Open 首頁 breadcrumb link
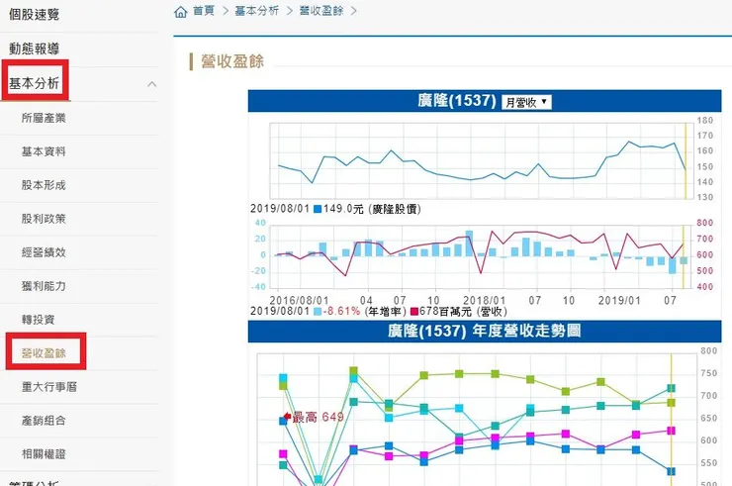 coord(204,11)
